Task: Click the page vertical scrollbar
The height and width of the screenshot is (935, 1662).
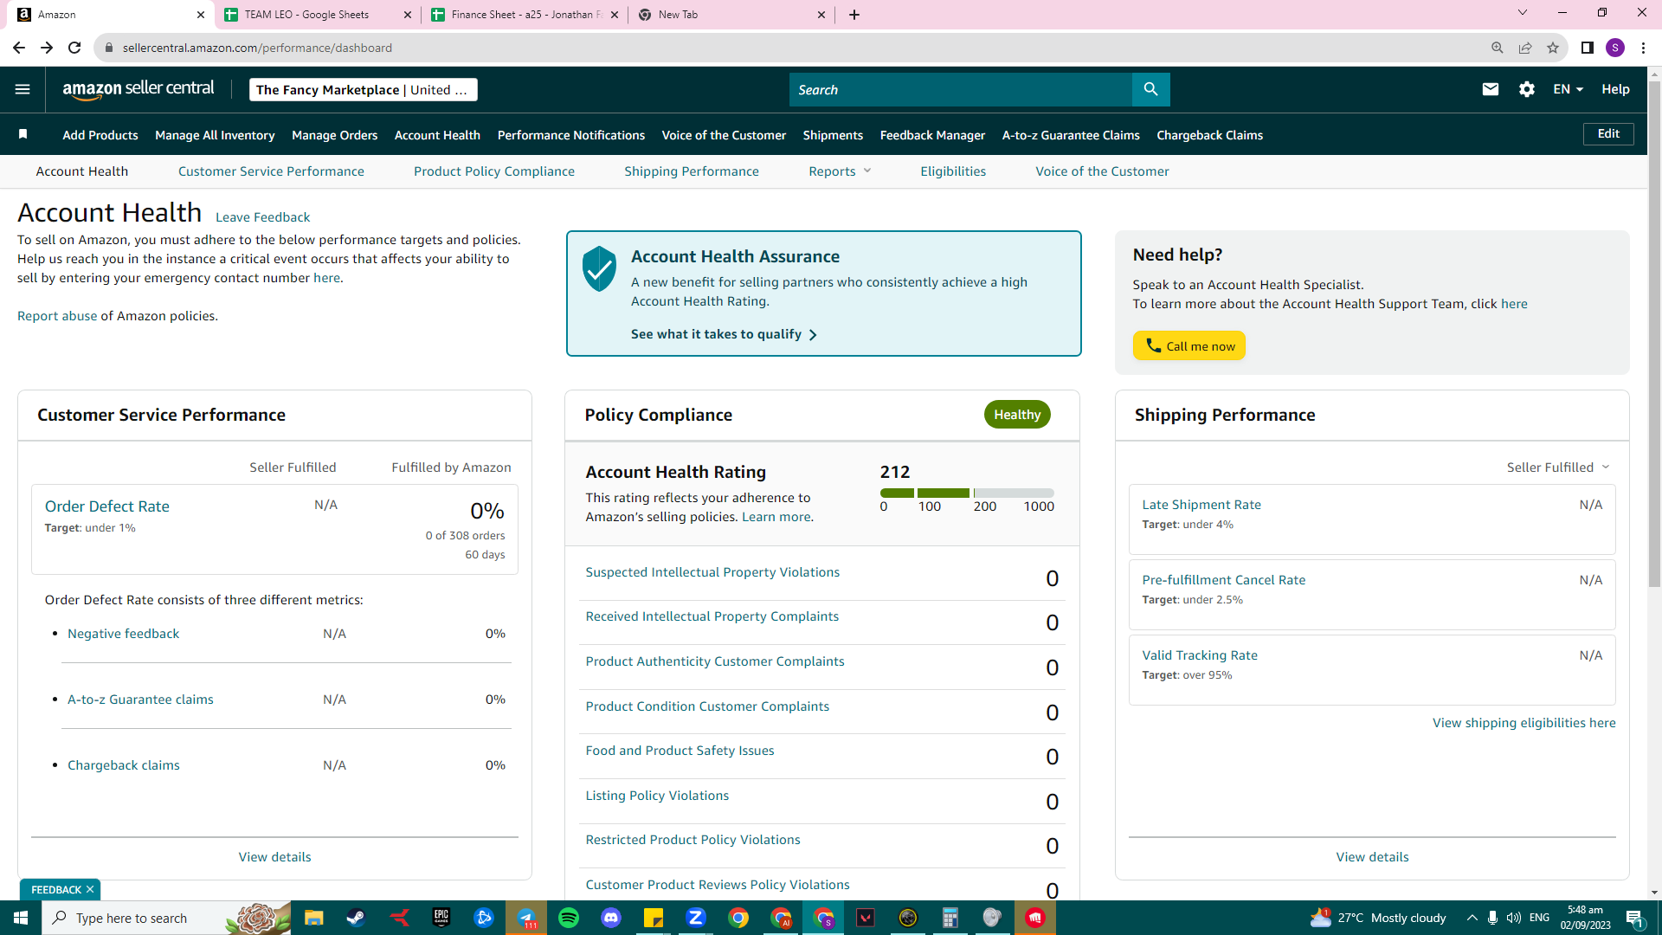Action: (1654, 333)
